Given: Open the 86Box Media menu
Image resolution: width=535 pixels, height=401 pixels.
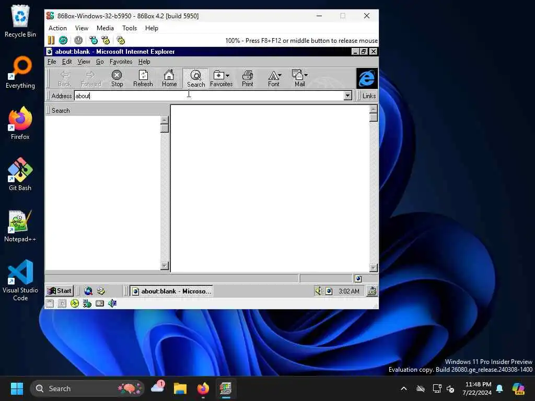Looking at the screenshot, I should click(105, 28).
